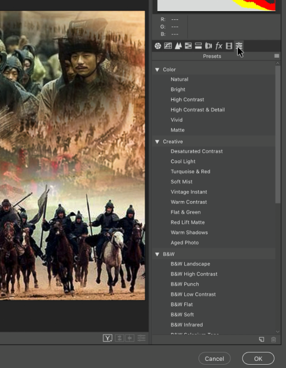Toggle current panel settings to defaults icon
Screen dimensions: 286x368
[x=141, y=338]
